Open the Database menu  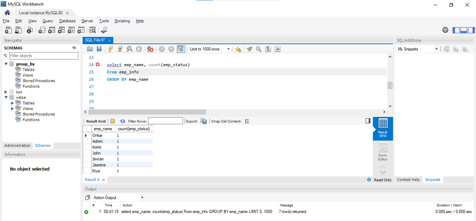(x=67, y=21)
